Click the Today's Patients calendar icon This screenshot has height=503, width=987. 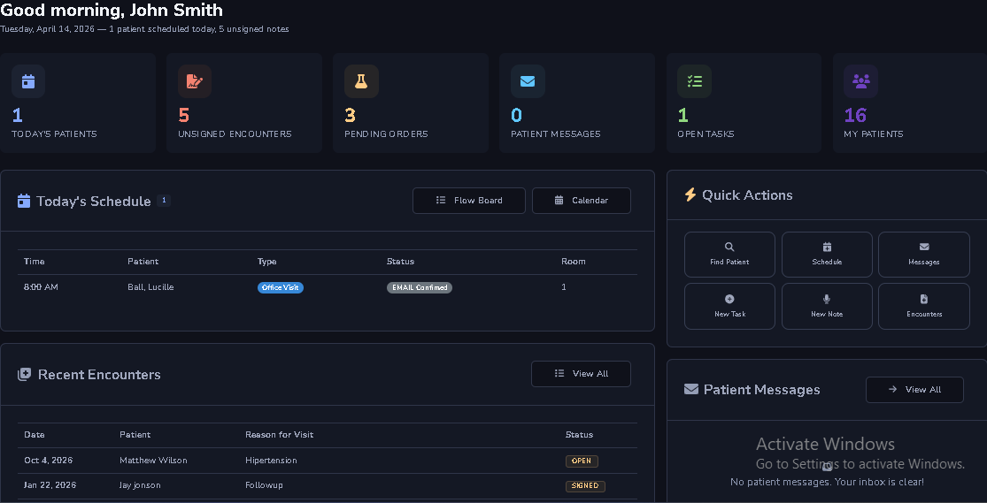[28, 81]
